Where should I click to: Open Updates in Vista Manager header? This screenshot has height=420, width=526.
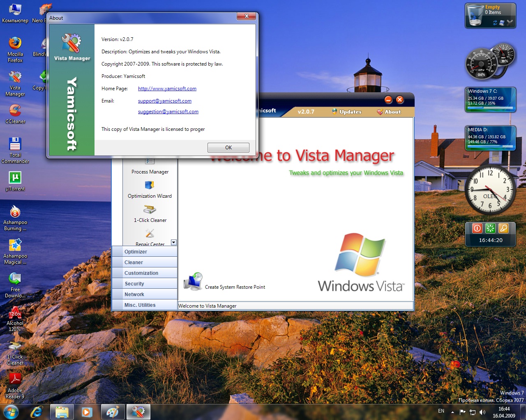[346, 112]
